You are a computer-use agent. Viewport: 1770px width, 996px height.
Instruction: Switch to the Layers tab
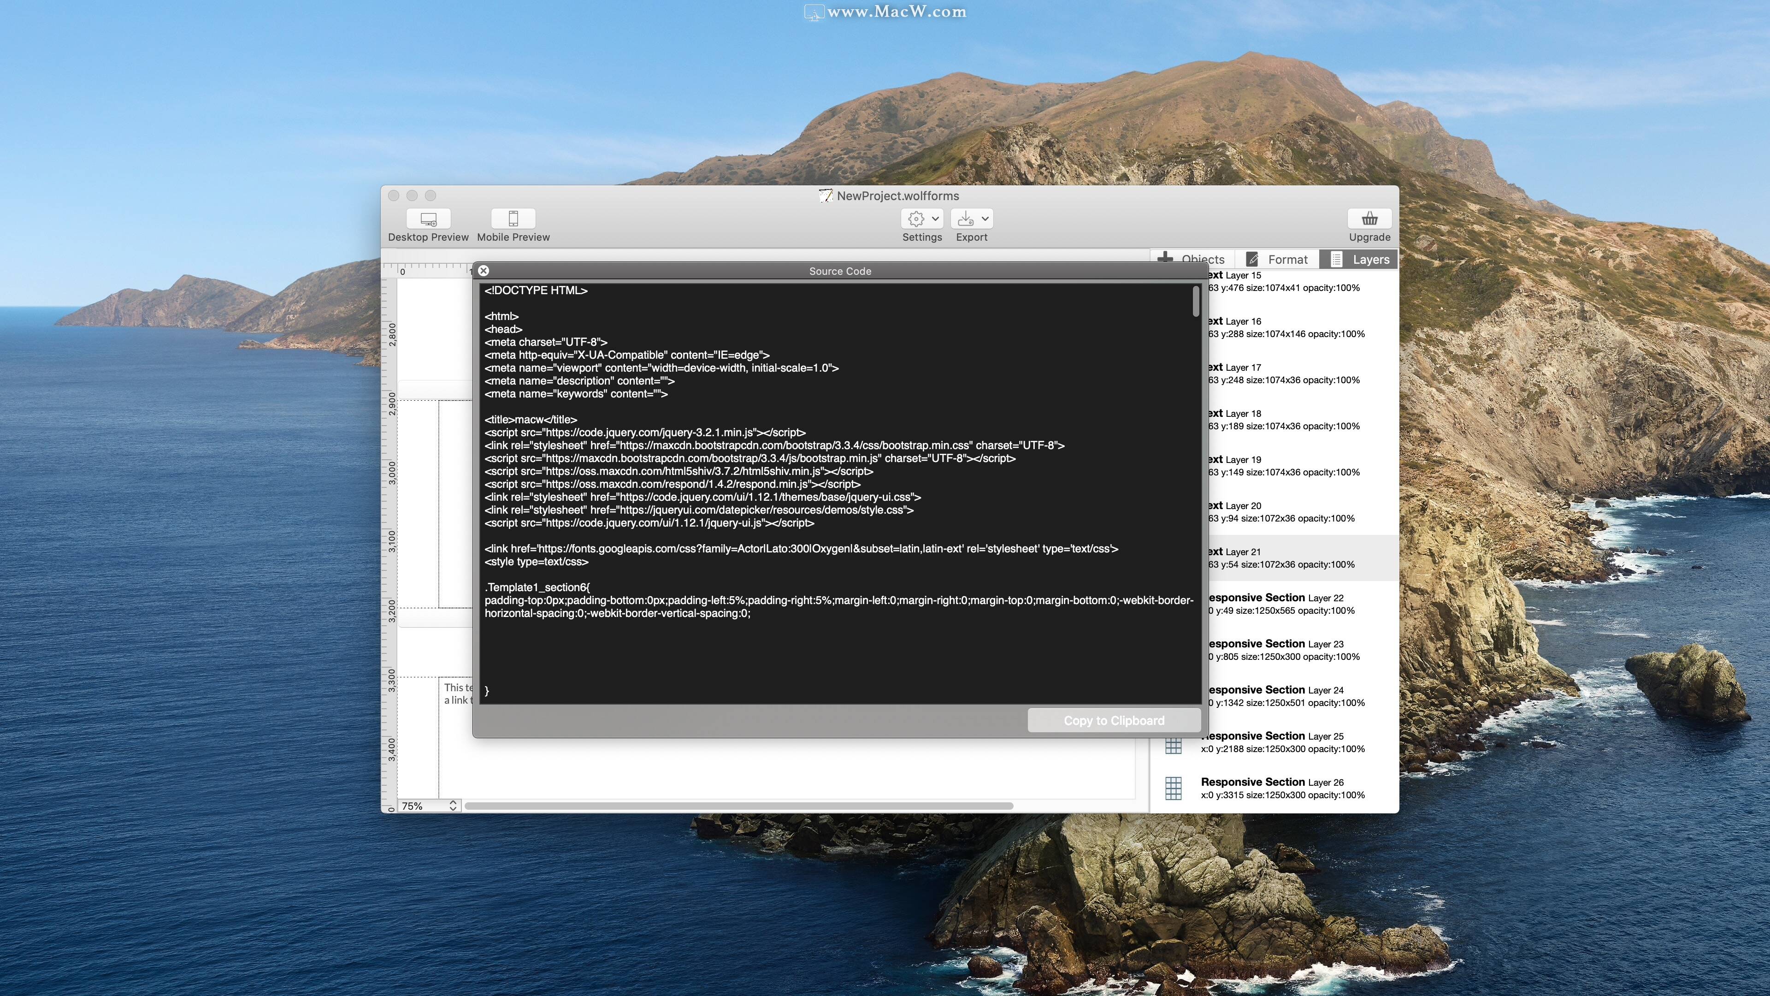click(1359, 259)
